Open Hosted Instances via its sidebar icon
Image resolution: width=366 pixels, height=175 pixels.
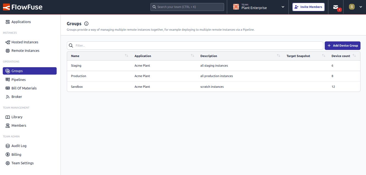(7, 42)
